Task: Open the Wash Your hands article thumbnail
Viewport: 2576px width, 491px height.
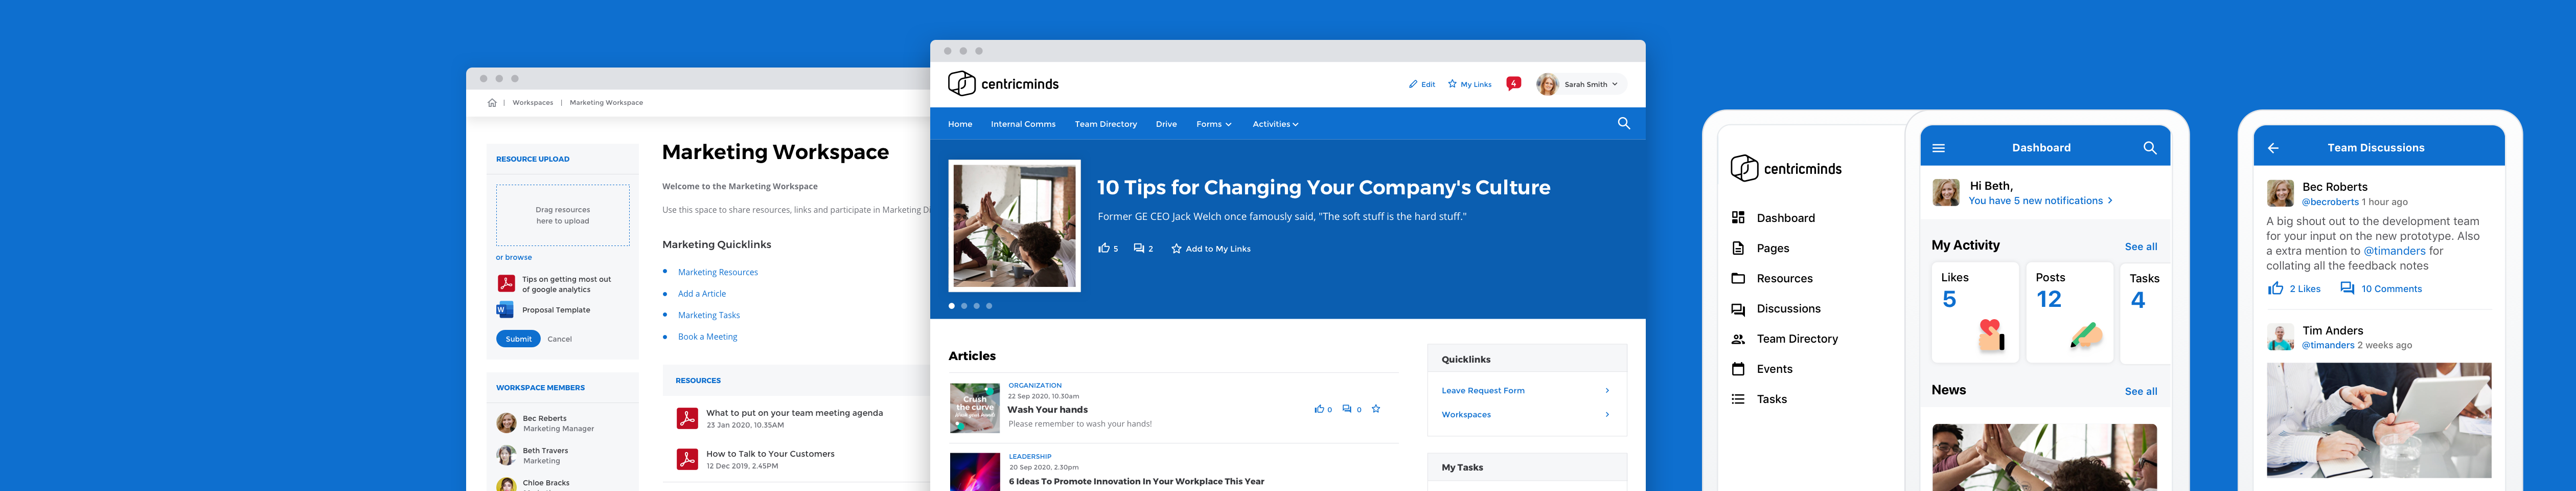Action: coord(974,408)
